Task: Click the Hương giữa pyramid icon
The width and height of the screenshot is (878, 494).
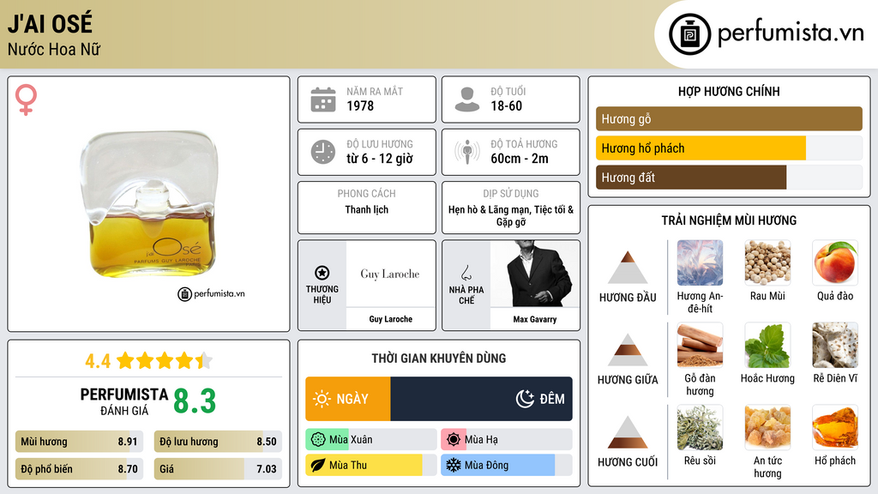Action: point(628,350)
